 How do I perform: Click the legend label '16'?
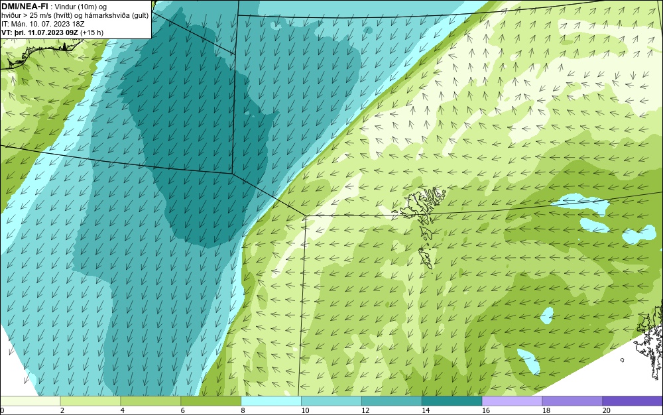[x=486, y=410]
